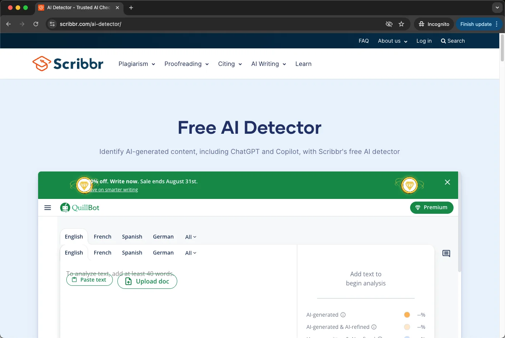Click the browser forward arrow
The height and width of the screenshot is (338, 505).
coord(22,24)
